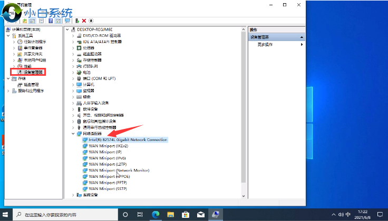The image size is (388, 221).
Task: Collapse the 存储 node in left tree
Action: [x=7, y=78]
